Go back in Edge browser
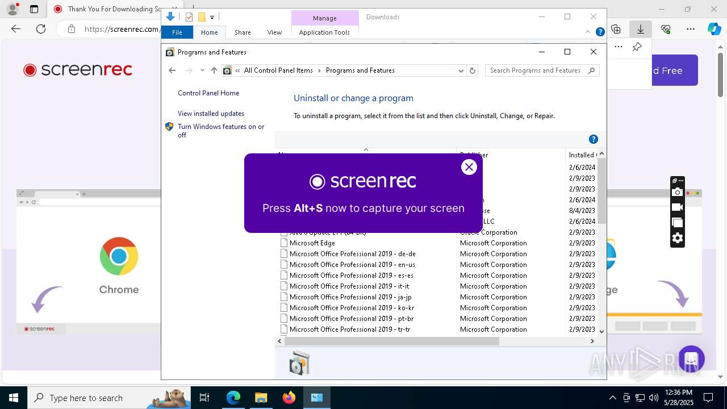This screenshot has width=727, height=409. point(16,29)
